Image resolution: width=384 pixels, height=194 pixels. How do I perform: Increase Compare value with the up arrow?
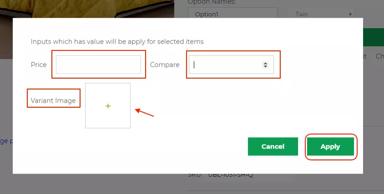(x=265, y=63)
